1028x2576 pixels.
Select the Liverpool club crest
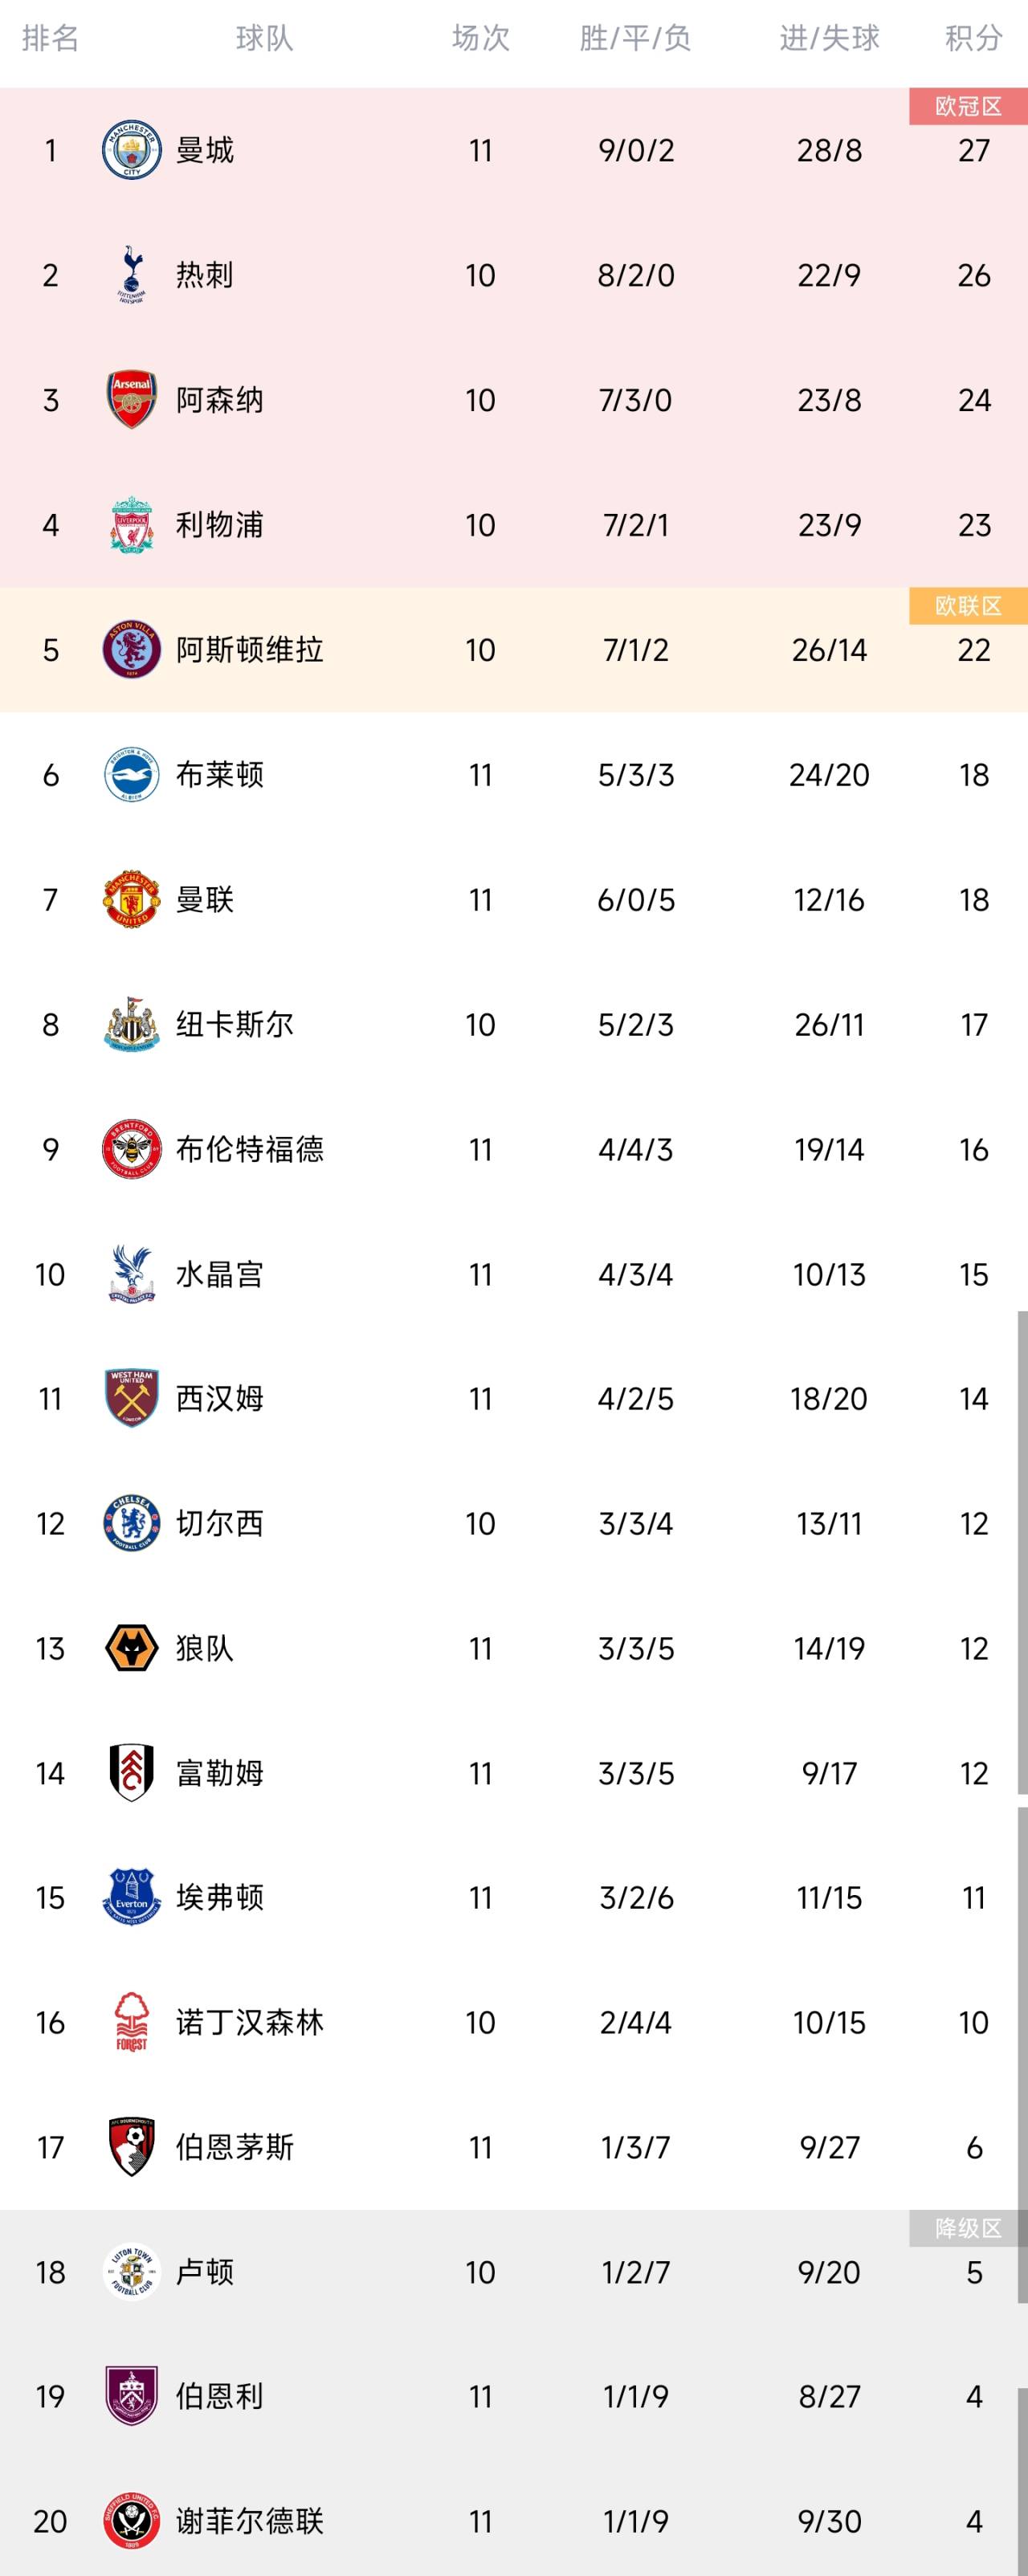pos(131,525)
